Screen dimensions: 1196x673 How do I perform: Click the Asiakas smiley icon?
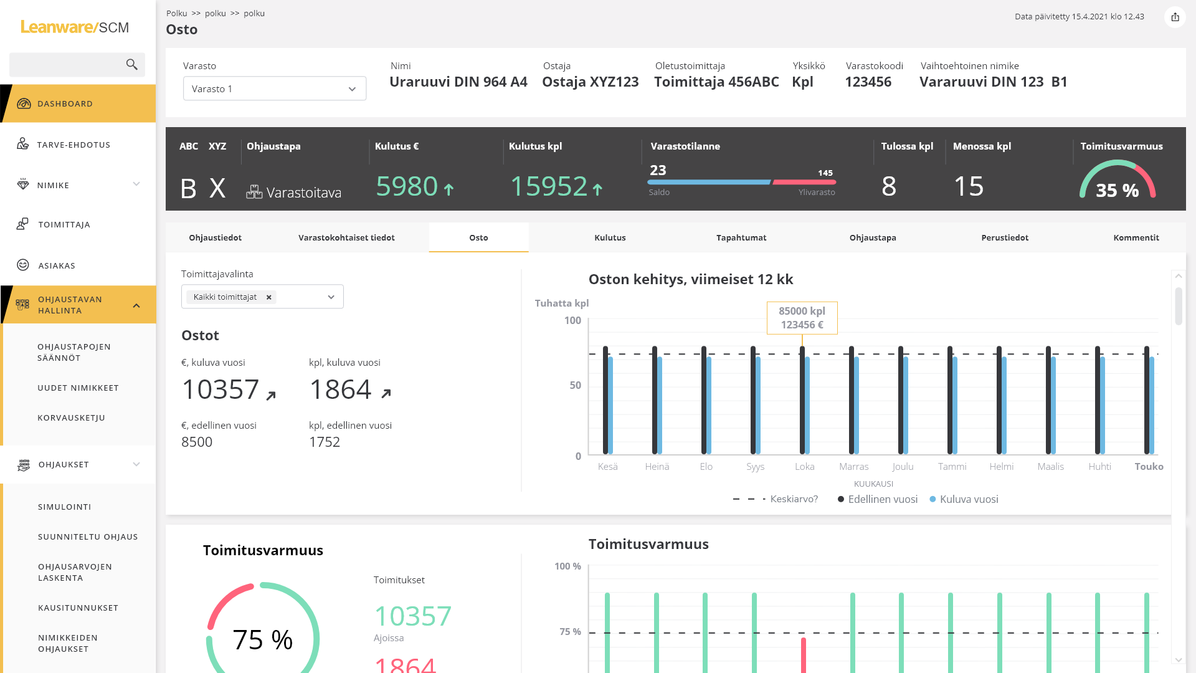23,265
